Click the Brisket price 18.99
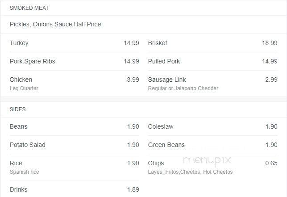 pyautogui.click(x=270, y=43)
